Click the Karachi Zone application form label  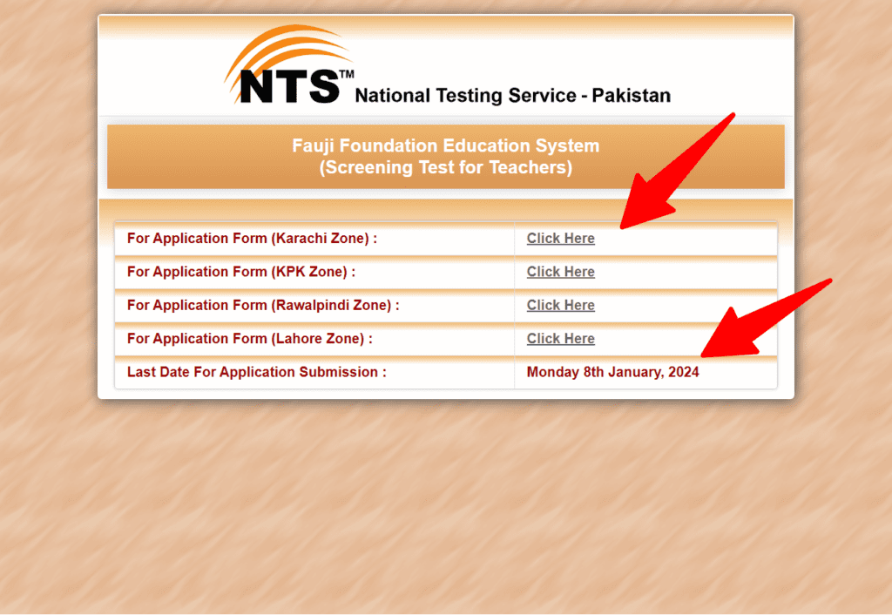pyautogui.click(x=252, y=239)
